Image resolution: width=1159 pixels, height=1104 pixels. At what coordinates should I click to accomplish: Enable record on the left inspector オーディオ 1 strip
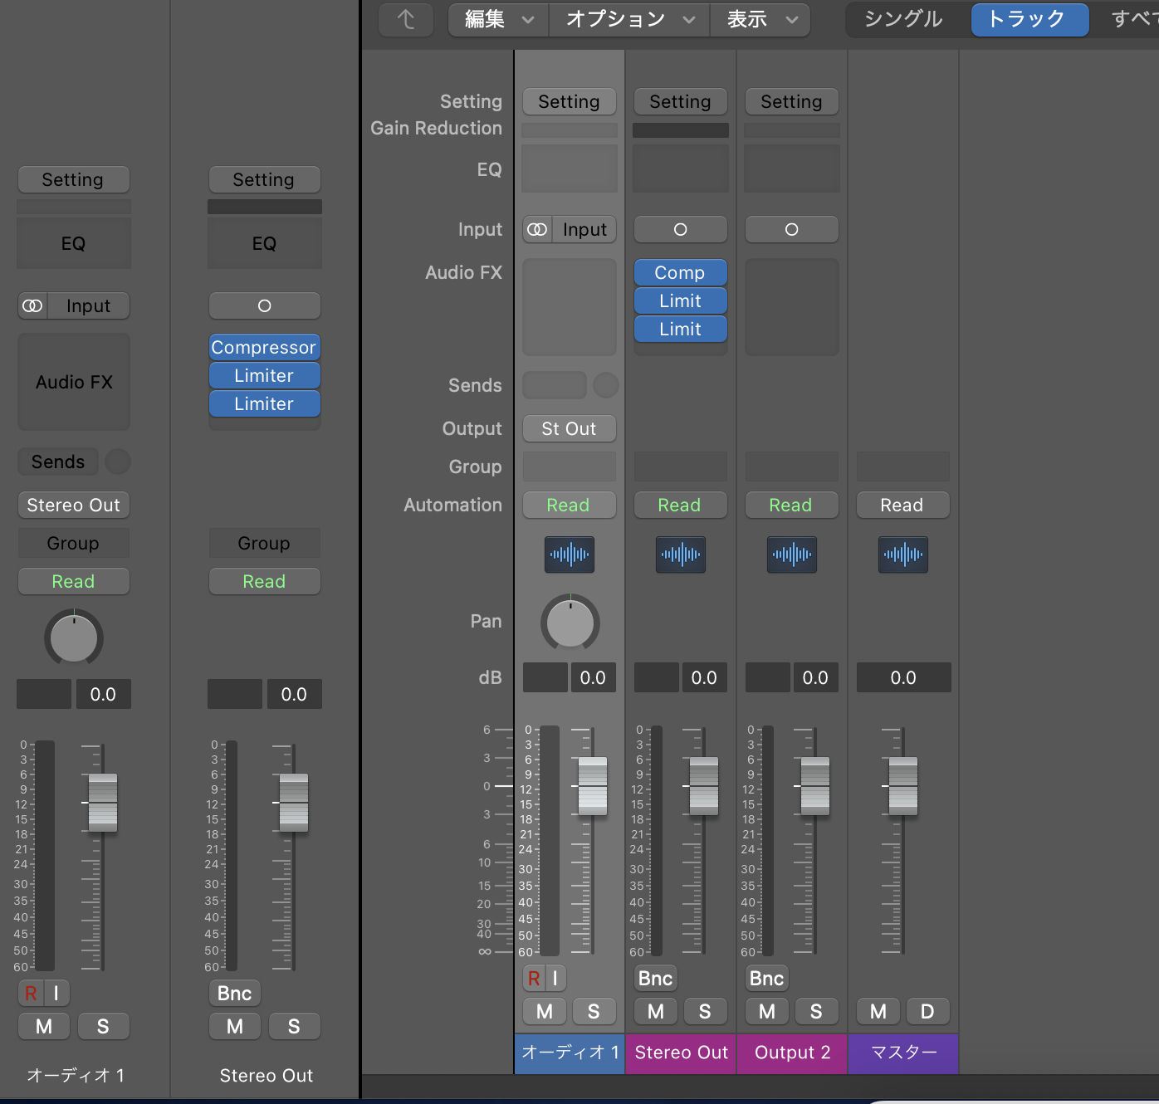31,993
